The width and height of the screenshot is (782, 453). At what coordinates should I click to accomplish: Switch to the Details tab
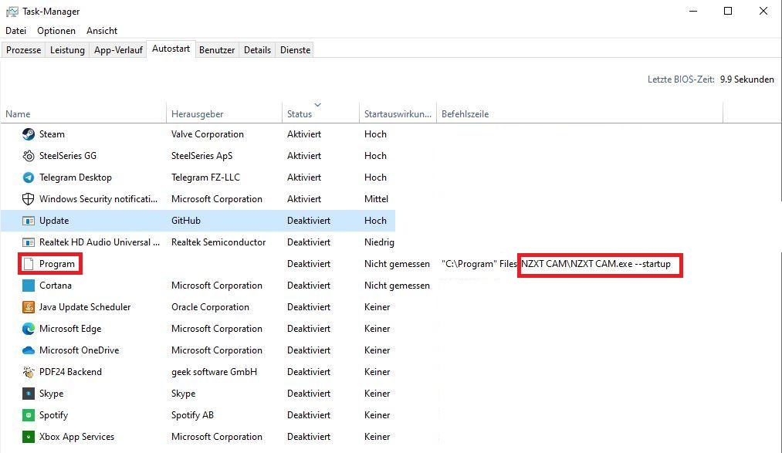257,50
